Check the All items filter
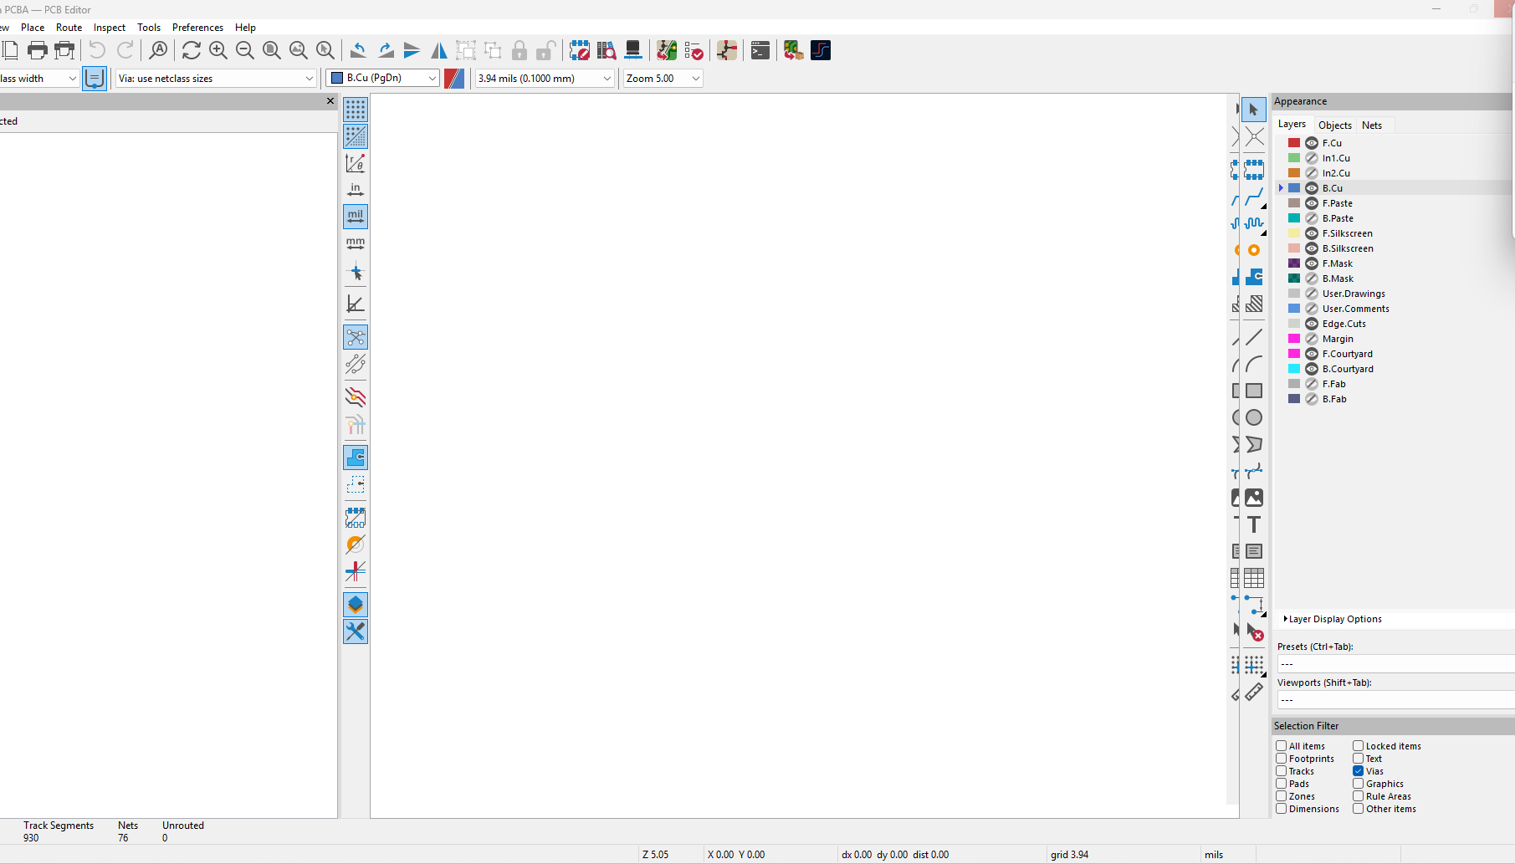Screen dimensions: 1515x864 click(1281, 746)
